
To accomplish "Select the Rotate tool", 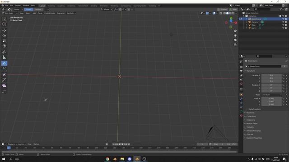I will (4, 36).
